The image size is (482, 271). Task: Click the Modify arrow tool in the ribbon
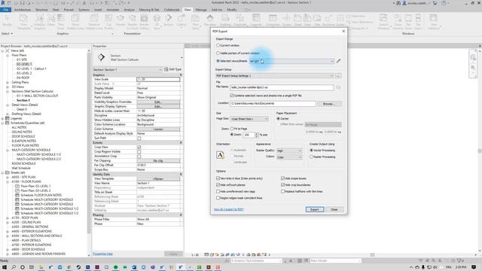(x=7, y=20)
